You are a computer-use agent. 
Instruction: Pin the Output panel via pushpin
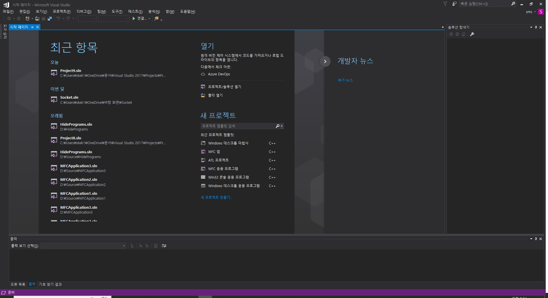pos(536,239)
